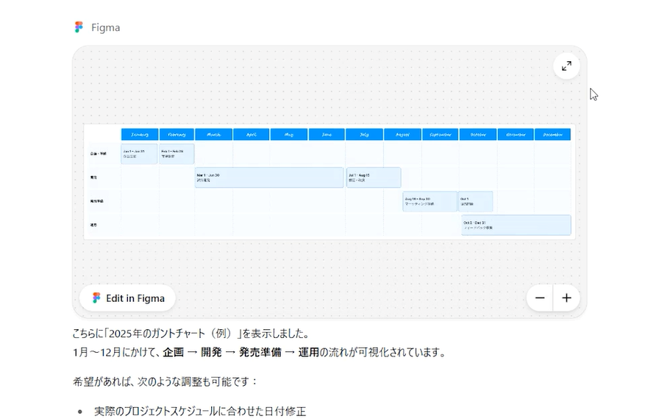Select the March month header
This screenshot has height=419, width=648.
coord(214,135)
